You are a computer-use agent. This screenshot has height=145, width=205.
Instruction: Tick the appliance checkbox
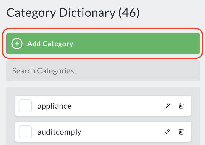pos(25,106)
